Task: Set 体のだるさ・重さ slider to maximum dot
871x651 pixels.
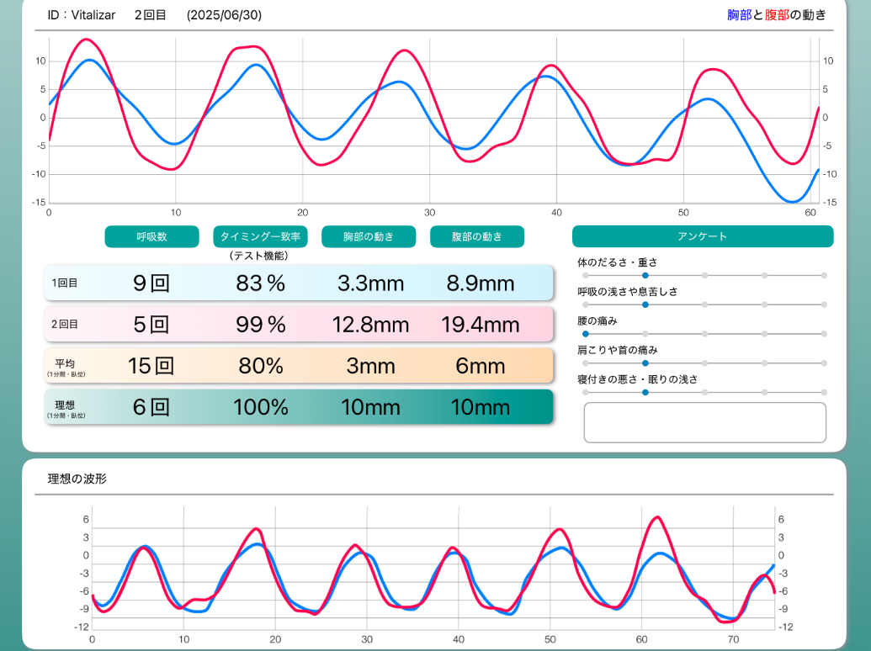Action: 824,275
